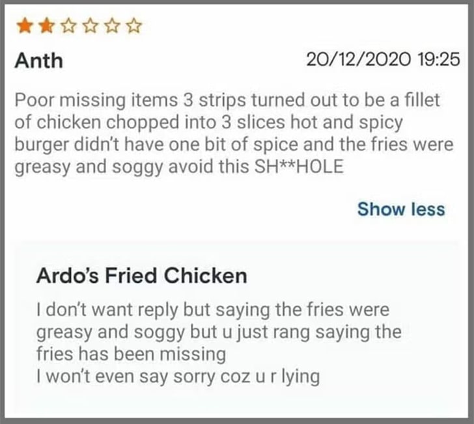The width and height of the screenshot is (474, 424).
Task: Collapse review with Show less
Action: click(x=401, y=209)
